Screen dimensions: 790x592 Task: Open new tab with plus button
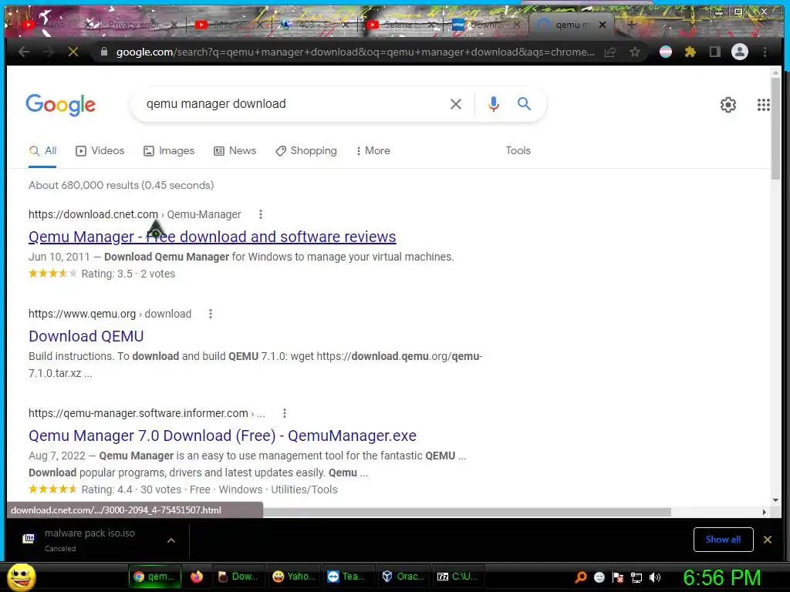tap(631, 24)
